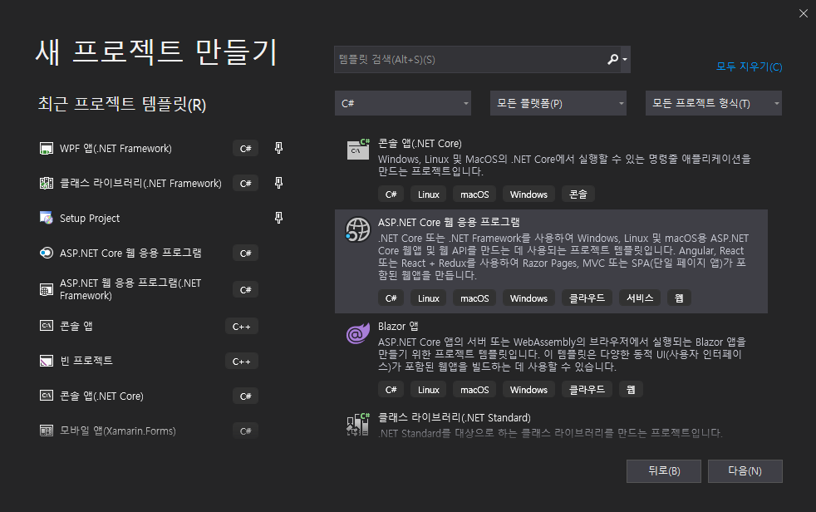Screen dimensions: 816x512
Task: Click ASP.NET 웹 응용 프로그램(.NET Framework) icon
Action: pyautogui.click(x=47, y=290)
